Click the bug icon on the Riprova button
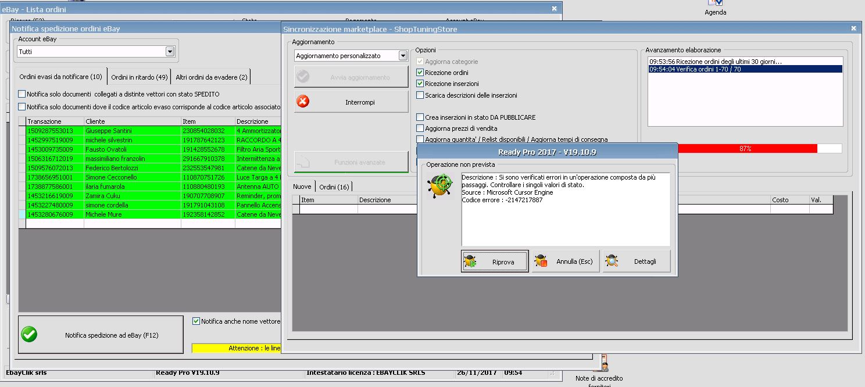 pos(470,261)
